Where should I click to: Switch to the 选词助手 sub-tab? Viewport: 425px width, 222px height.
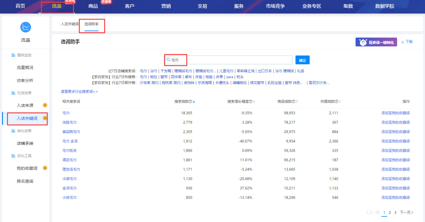coord(92,24)
